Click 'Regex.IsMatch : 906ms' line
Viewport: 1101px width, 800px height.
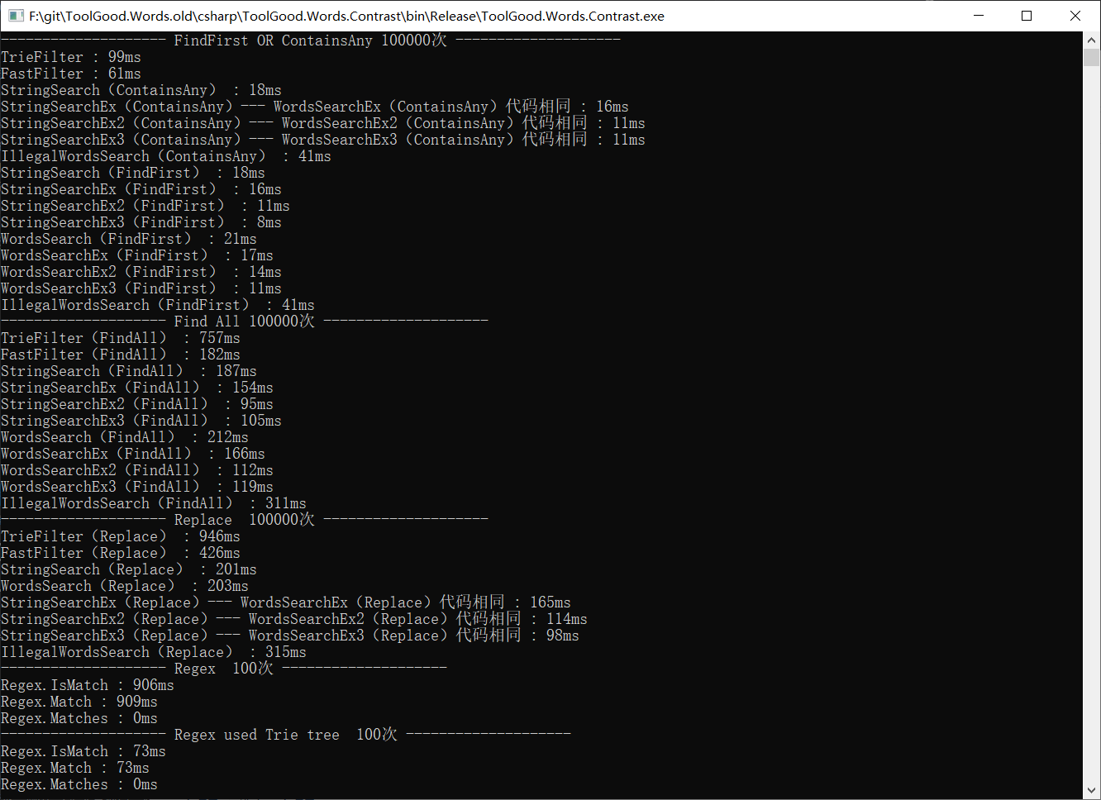pyautogui.click(x=88, y=685)
